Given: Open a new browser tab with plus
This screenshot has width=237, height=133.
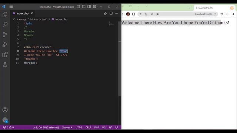Looking at the screenshot, I should point(190,8).
